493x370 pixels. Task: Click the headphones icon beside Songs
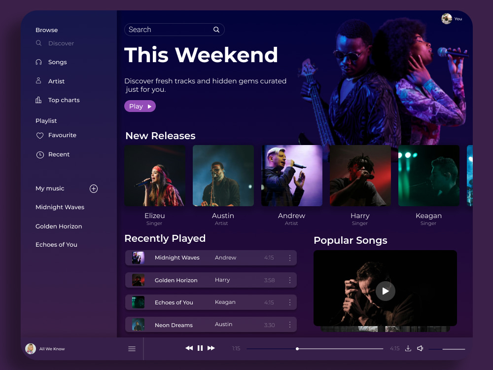pyautogui.click(x=38, y=62)
